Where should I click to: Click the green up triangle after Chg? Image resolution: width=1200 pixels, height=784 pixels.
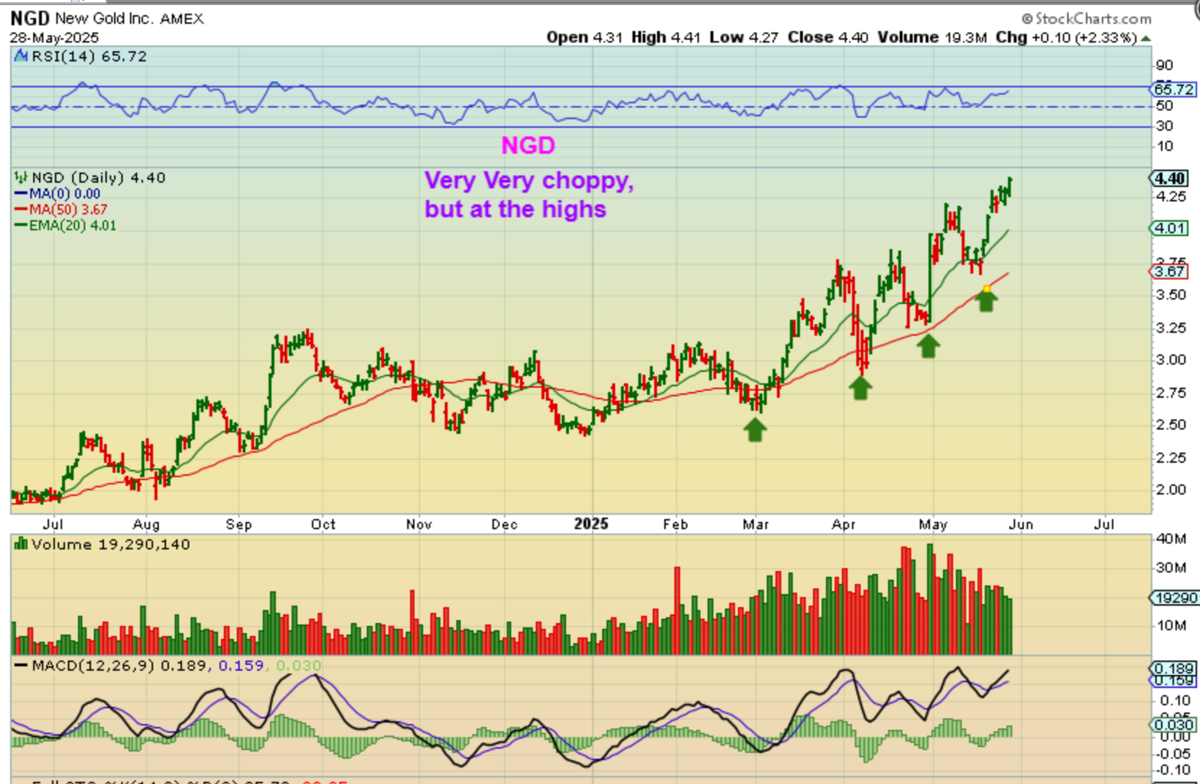(1146, 38)
